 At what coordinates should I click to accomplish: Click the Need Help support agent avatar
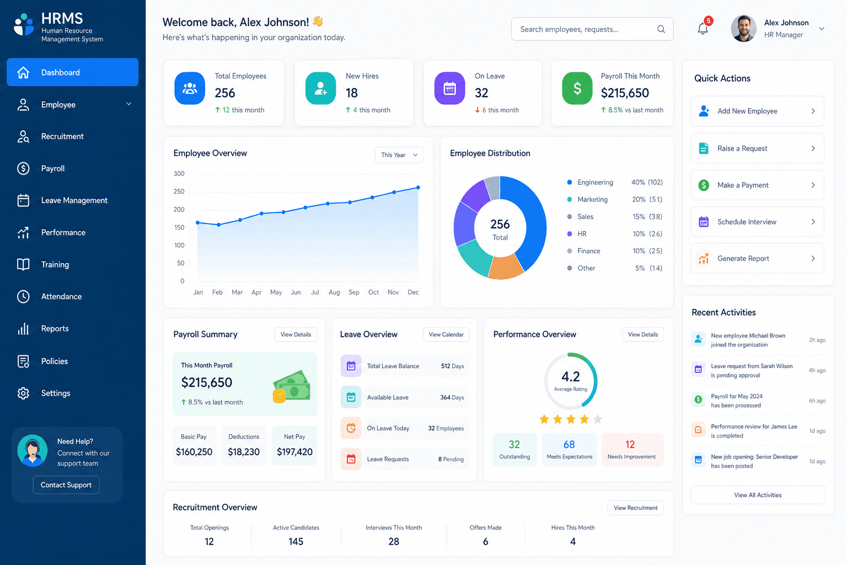[x=33, y=450]
